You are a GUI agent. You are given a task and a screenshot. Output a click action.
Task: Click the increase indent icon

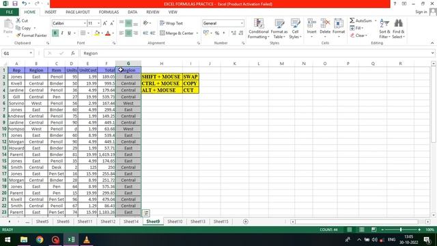(x=153, y=33)
